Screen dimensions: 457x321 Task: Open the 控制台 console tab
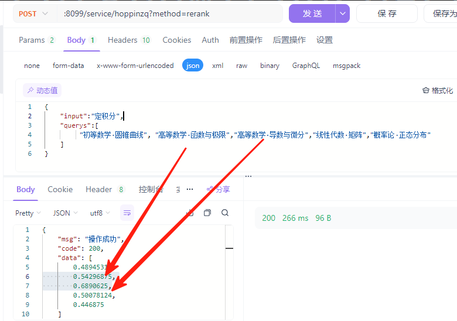(x=151, y=189)
